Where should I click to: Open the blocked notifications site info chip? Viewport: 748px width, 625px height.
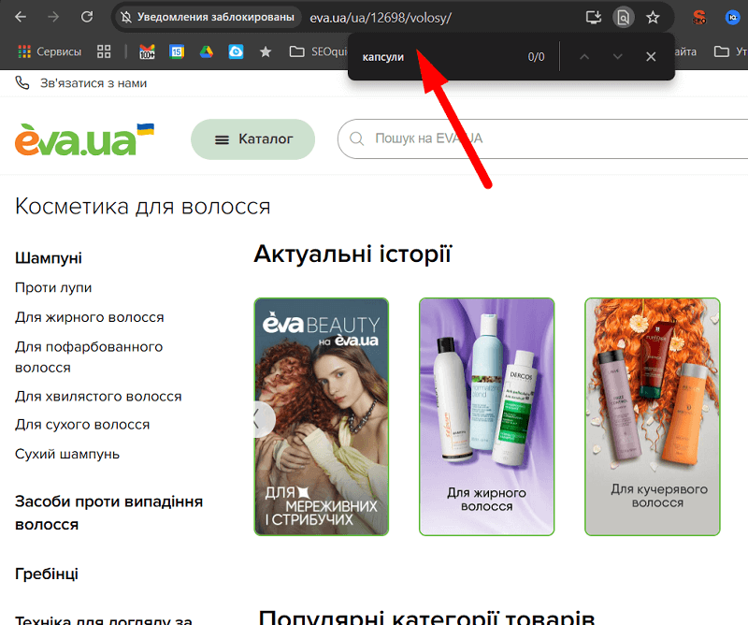pos(209,17)
